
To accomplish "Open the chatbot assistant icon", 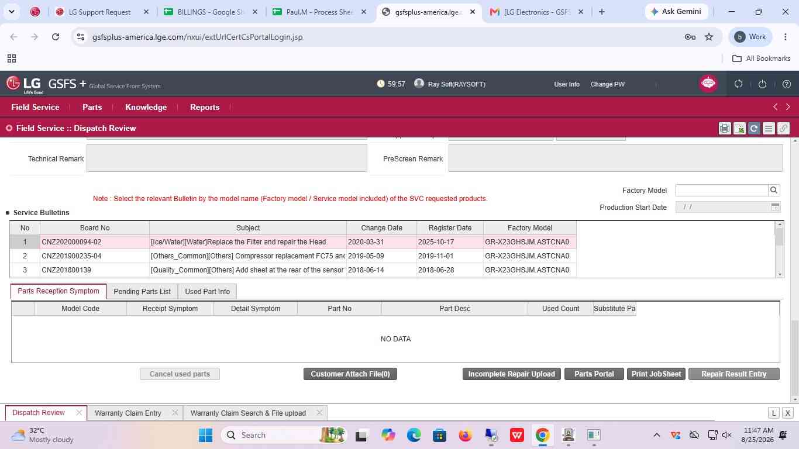I will coord(708,84).
